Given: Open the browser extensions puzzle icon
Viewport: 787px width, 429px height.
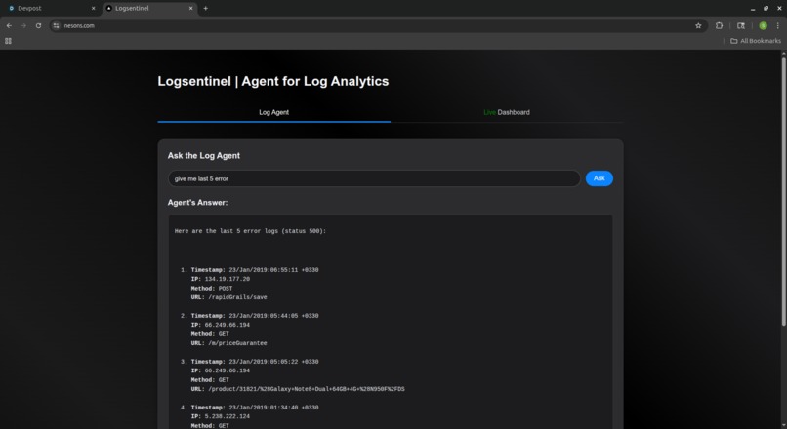Looking at the screenshot, I should click(x=719, y=25).
